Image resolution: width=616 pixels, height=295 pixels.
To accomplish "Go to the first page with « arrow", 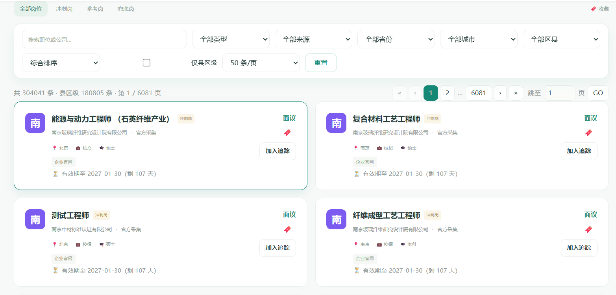I will click(x=400, y=93).
